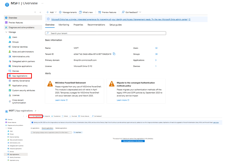Viewport: 238px width, 164px height.
Task: Click Manage tenants in the Overview toolbar
Action: (x=68, y=12)
